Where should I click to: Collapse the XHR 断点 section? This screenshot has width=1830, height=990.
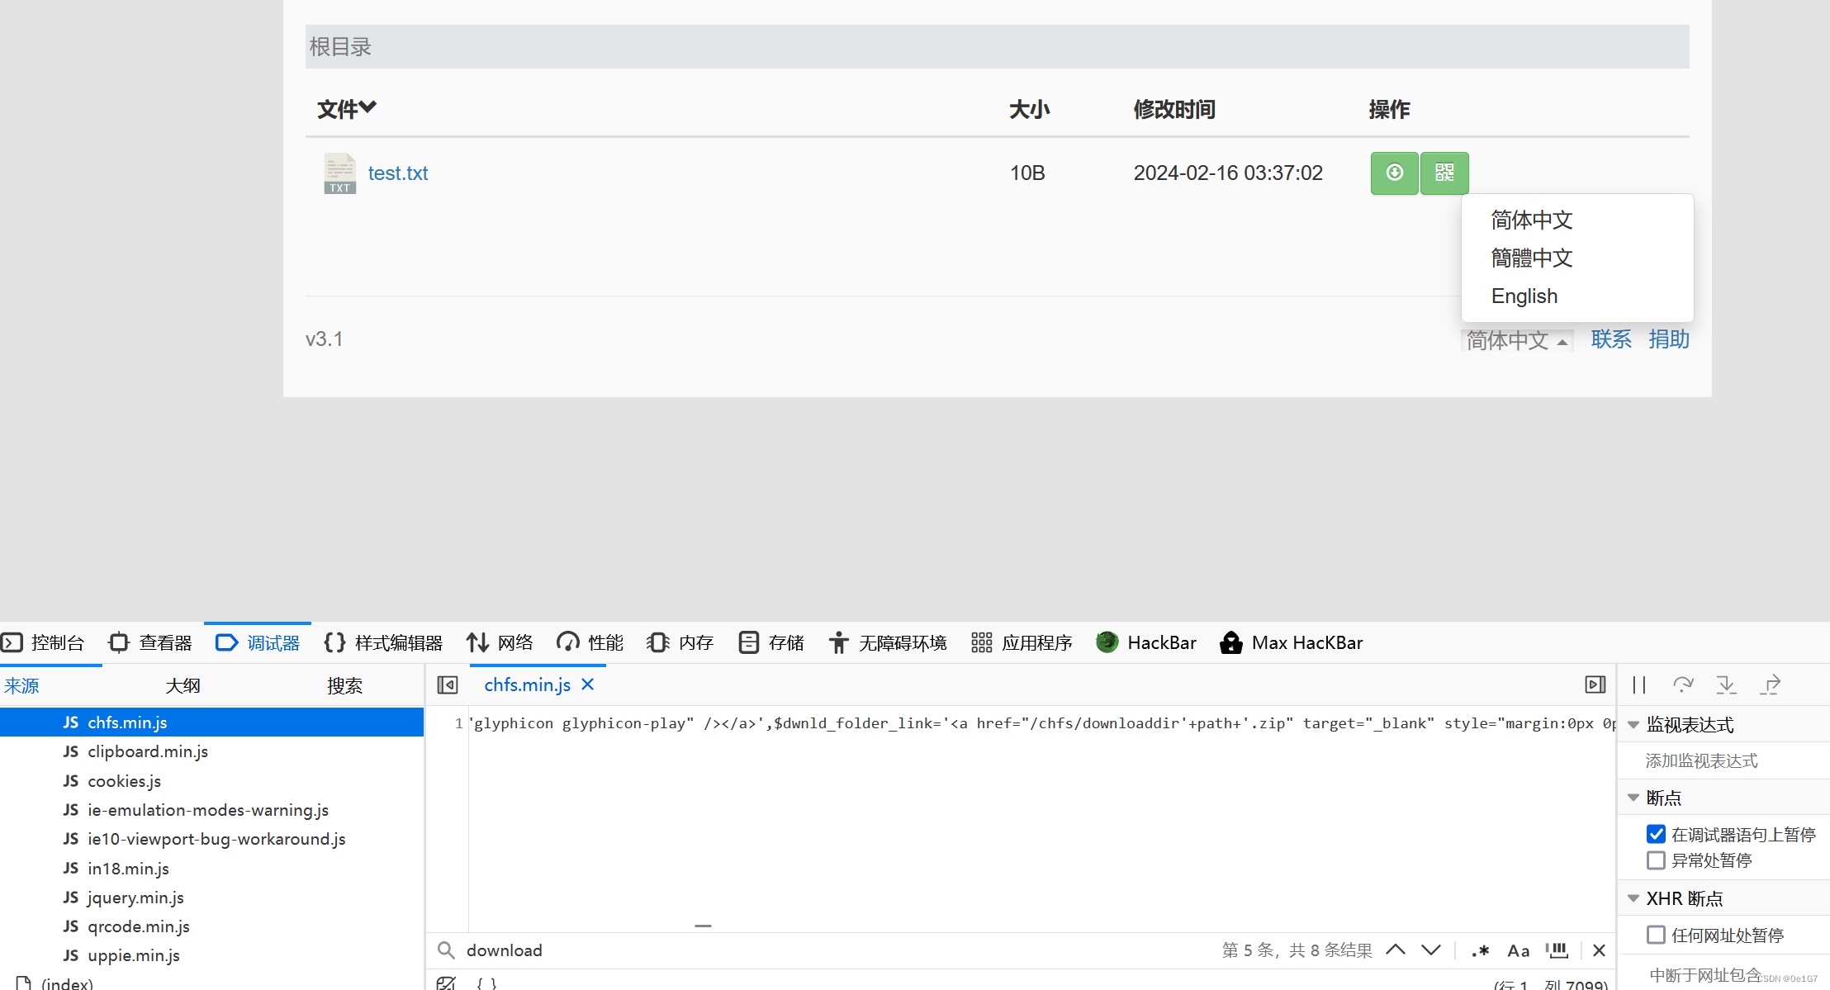click(1633, 898)
